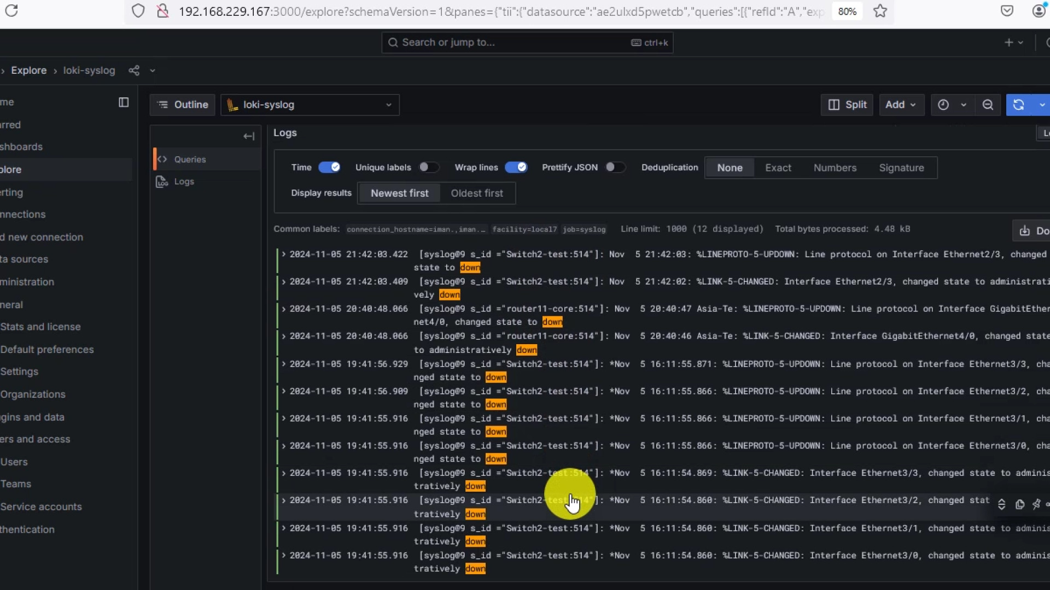Screen dimensions: 1050x590
Task: Disable the Time toggle
Action: (329, 167)
